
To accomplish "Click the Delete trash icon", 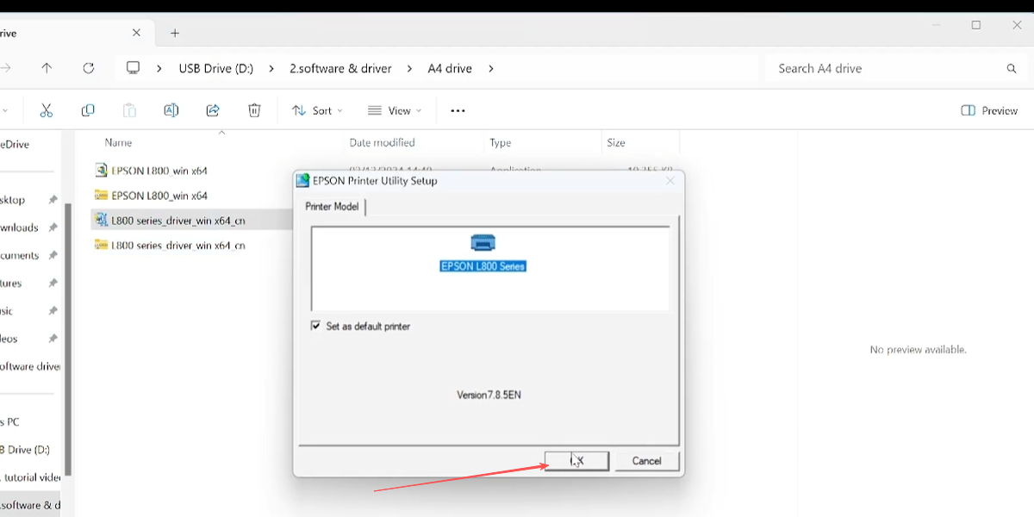I will [254, 110].
